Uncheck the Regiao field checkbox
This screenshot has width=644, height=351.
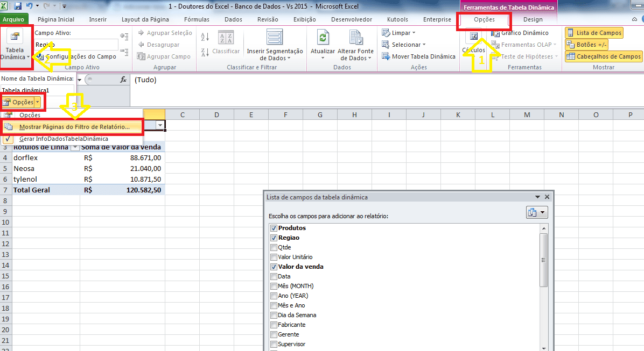[x=274, y=238]
